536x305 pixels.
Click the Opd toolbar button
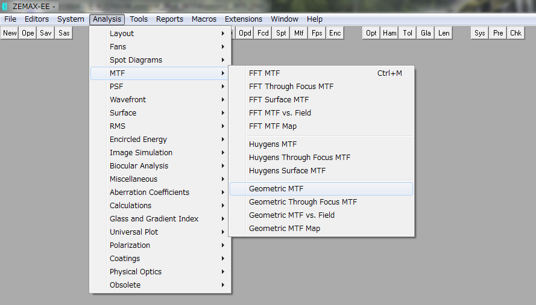(245, 33)
